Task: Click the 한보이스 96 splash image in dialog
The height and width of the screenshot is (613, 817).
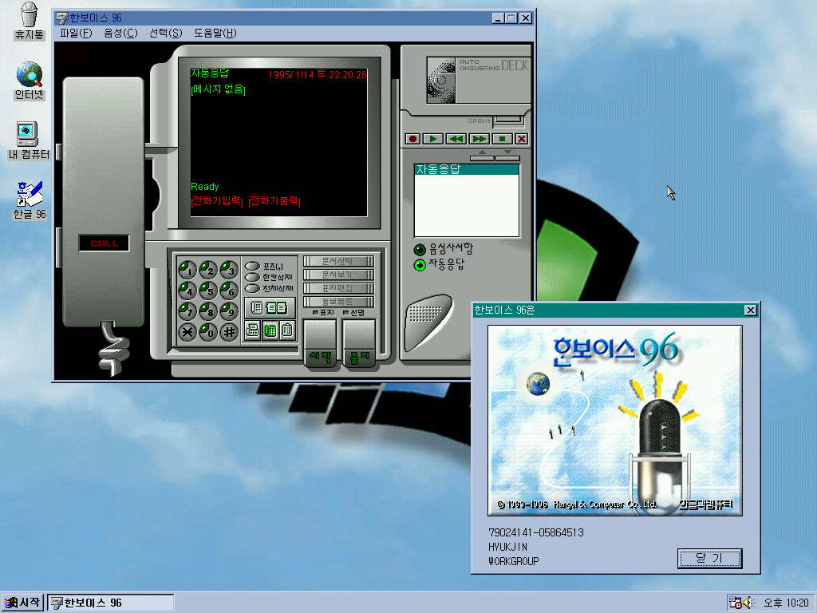Action: [x=615, y=421]
